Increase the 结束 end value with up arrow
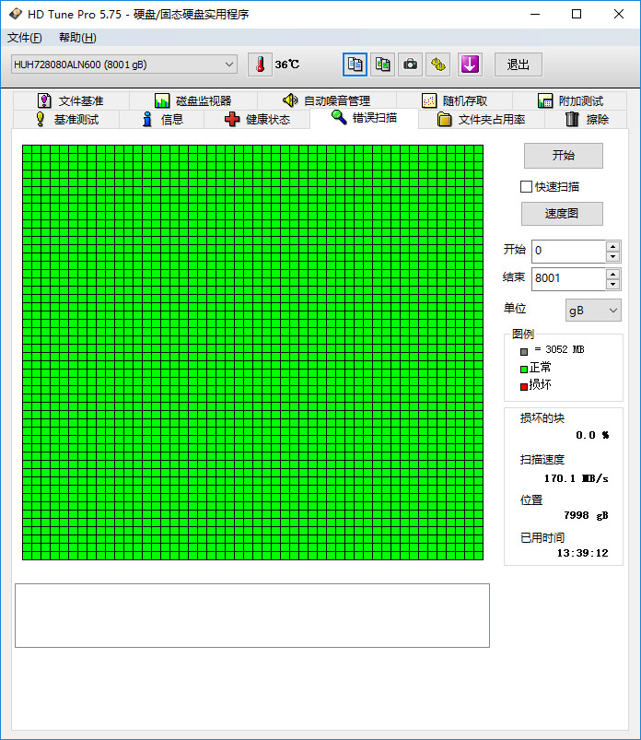Image resolution: width=641 pixels, height=740 pixels. pyautogui.click(x=612, y=274)
